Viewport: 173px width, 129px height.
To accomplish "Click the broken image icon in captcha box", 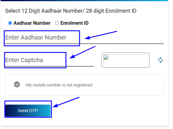I will pos(106,57).
